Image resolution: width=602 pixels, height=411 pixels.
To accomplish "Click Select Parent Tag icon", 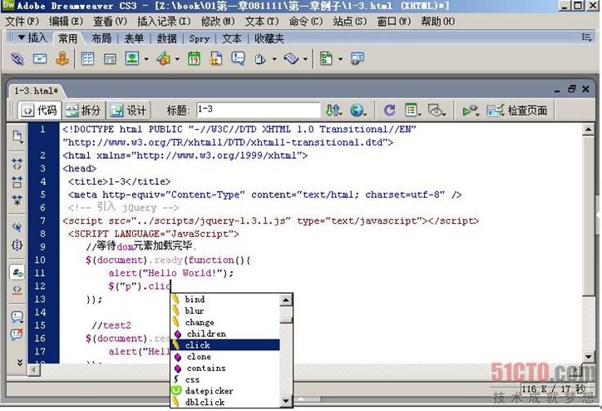I will pyautogui.click(x=17, y=226).
